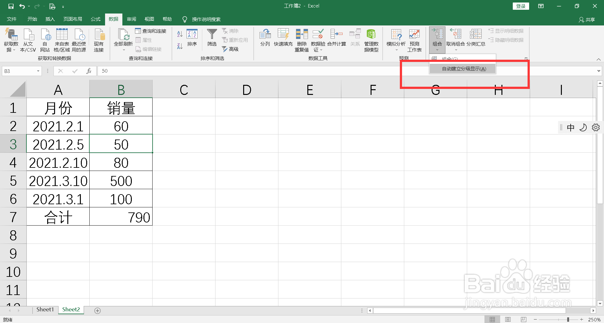The image size is (604, 323).
Task: Expand the formula bar chevron
Action: click(599, 71)
